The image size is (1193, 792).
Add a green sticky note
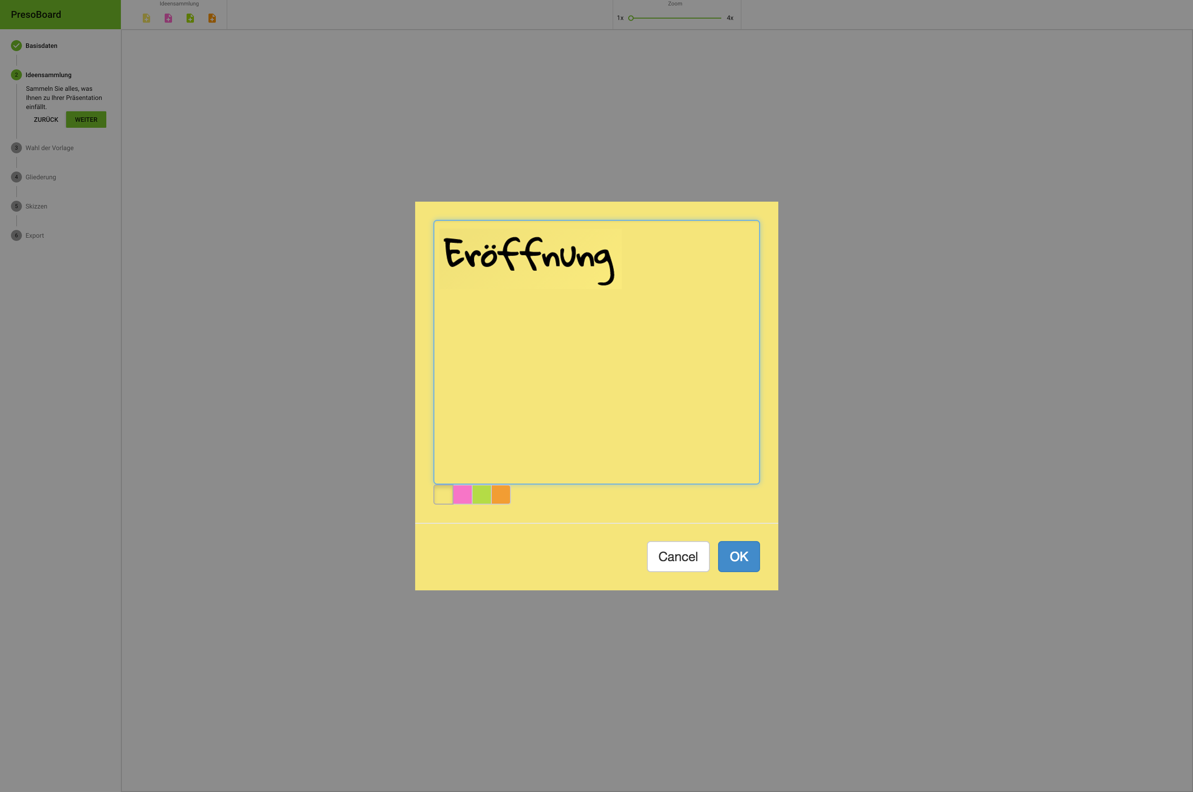tap(190, 18)
